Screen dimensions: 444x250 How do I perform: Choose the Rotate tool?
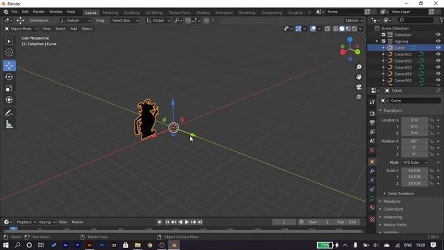click(9, 77)
